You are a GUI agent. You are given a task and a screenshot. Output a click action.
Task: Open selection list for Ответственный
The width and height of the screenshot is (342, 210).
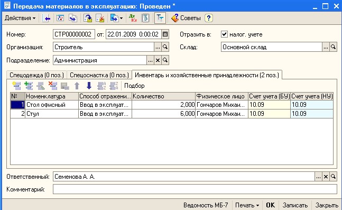[x=318, y=177]
